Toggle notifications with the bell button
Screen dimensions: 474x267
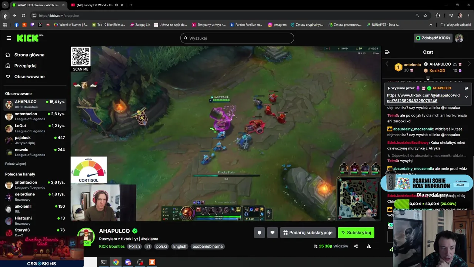259,233
